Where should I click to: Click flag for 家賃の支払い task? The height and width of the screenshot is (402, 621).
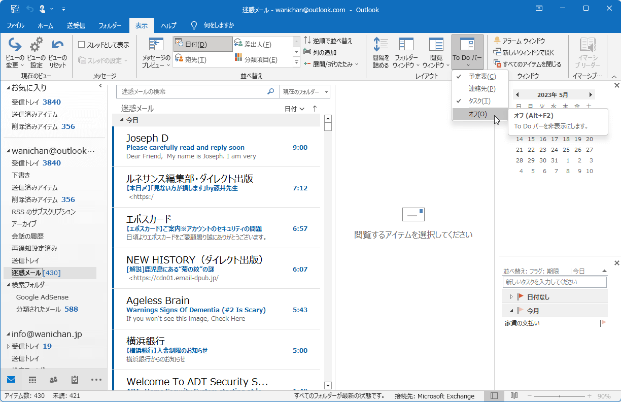pos(603,323)
